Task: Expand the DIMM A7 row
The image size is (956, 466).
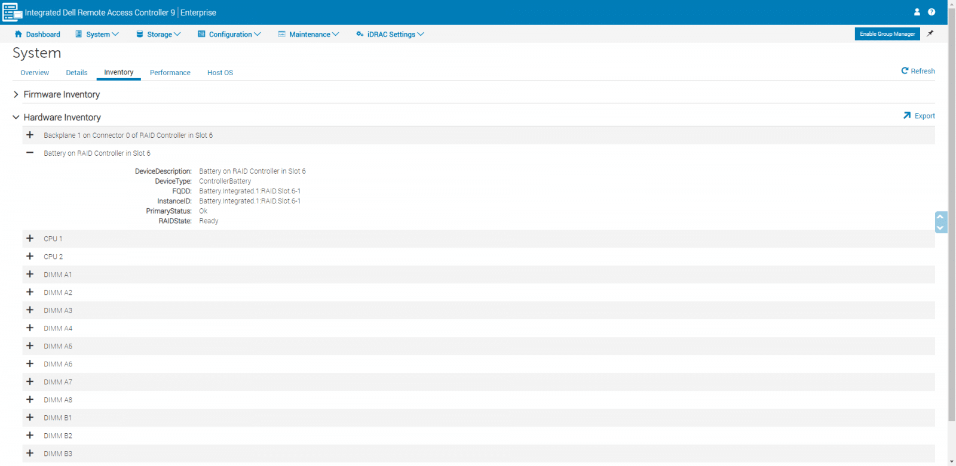Action: [30, 381]
